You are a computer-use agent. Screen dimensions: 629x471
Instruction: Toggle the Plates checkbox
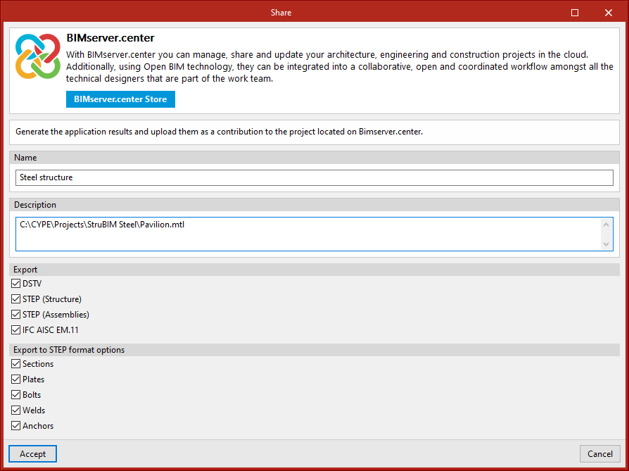tap(16, 379)
